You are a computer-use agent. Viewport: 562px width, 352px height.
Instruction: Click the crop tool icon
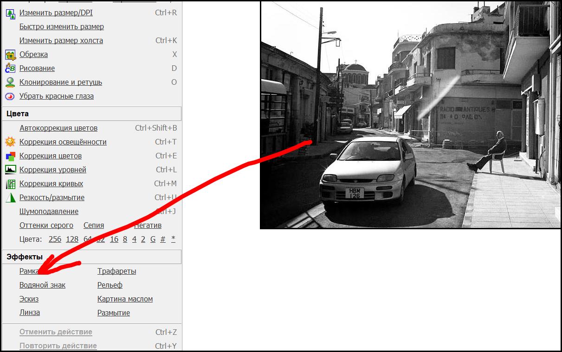click(x=10, y=55)
